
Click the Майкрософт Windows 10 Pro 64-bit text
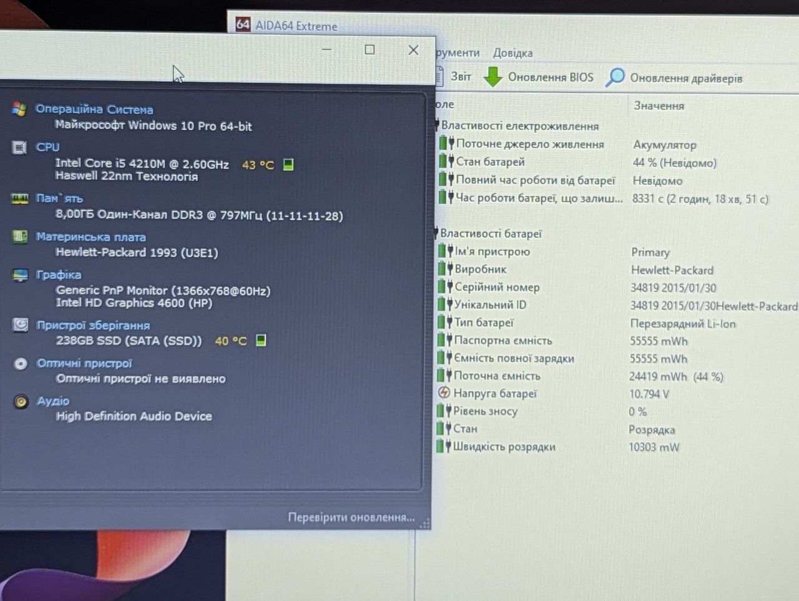point(154,125)
